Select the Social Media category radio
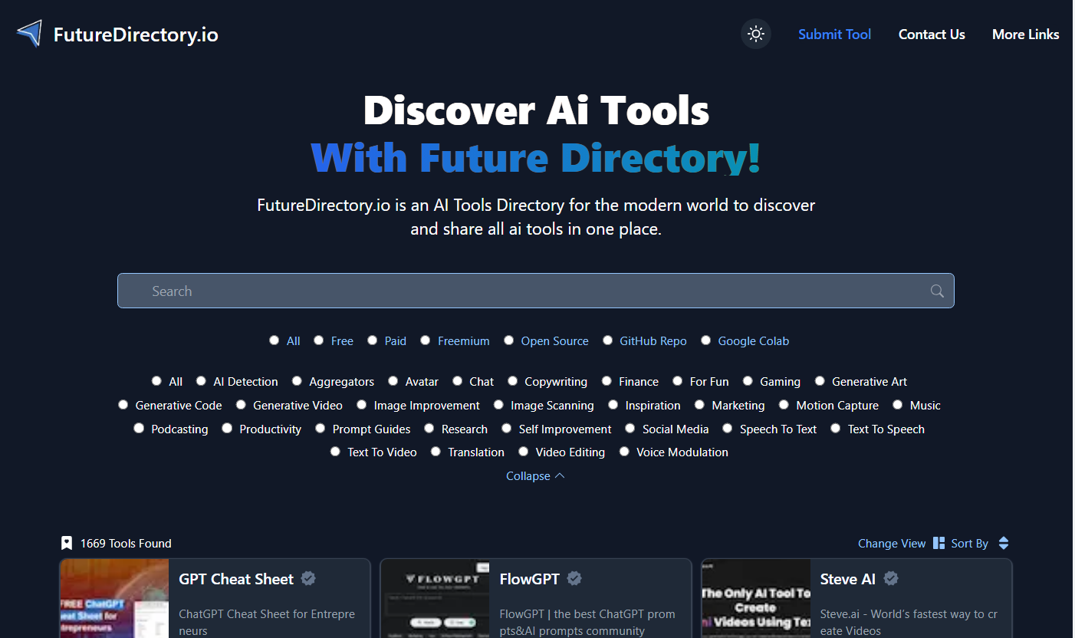The width and height of the screenshot is (1075, 638). [x=630, y=429]
